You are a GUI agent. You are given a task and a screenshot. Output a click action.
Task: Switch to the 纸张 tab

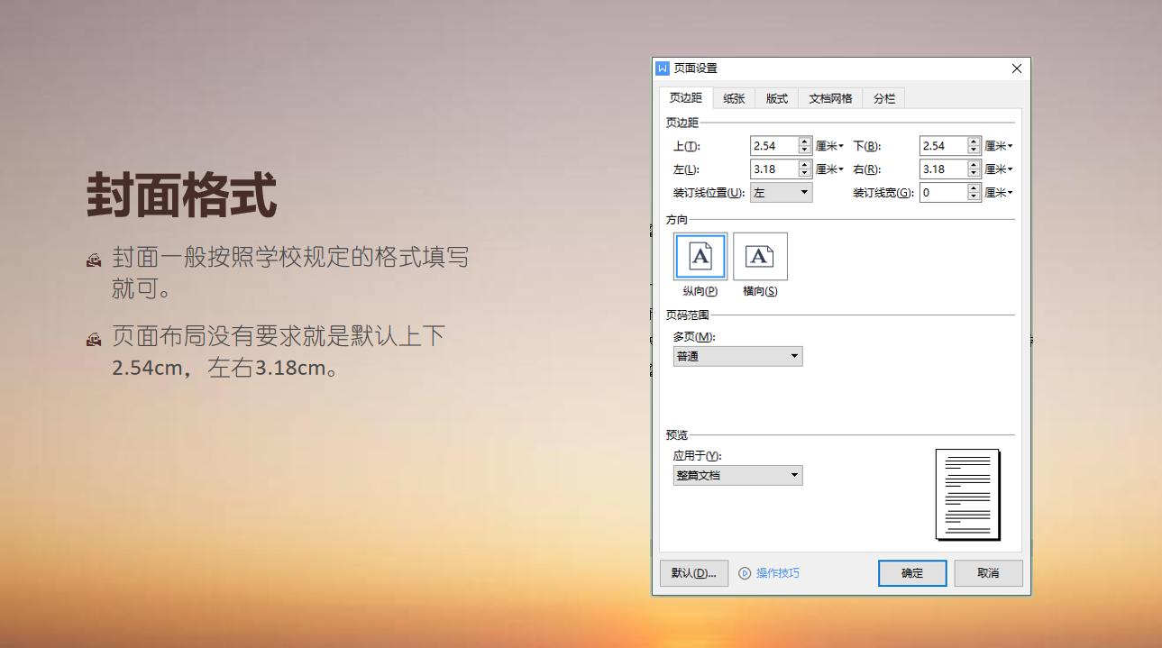pyautogui.click(x=732, y=98)
